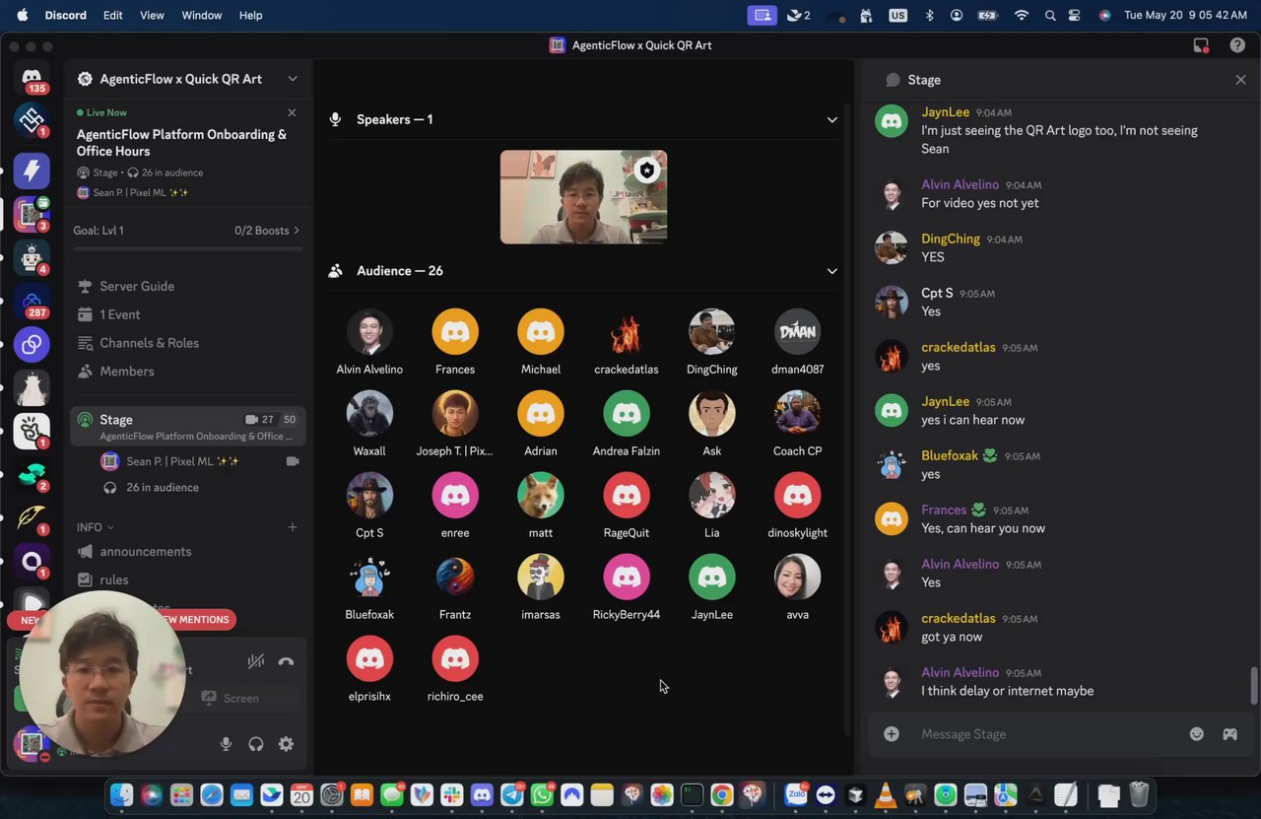Open the 1 Event entry

point(120,314)
